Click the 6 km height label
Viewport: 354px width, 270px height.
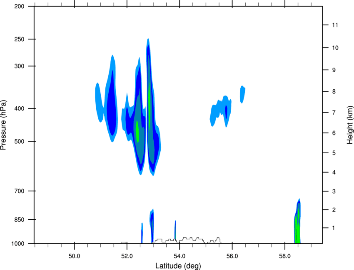click(334, 133)
